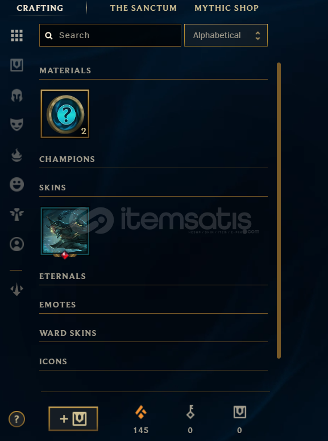Viewport: 328px width, 441px height.
Task: Click the chest count icon at bottom right
Action: coord(240,412)
